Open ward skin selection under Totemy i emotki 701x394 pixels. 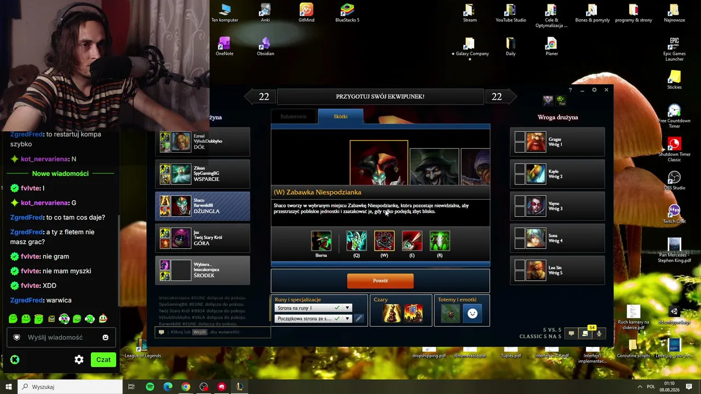450,314
